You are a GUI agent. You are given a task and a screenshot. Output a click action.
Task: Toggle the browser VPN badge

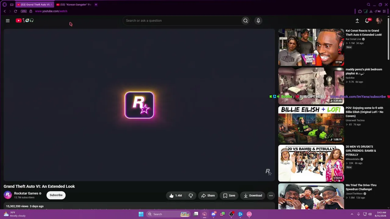24,11
